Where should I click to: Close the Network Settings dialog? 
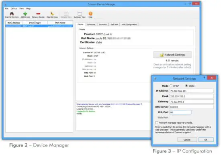click(x=212, y=78)
